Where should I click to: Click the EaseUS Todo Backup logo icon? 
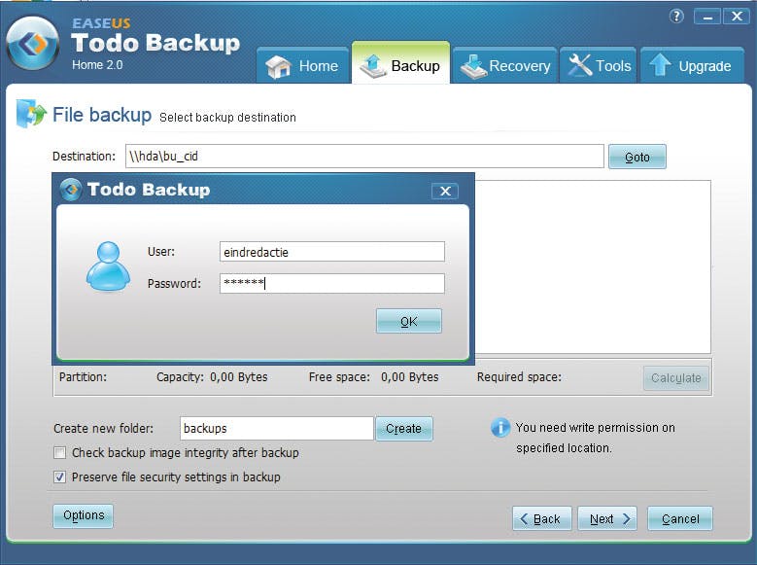(33, 44)
